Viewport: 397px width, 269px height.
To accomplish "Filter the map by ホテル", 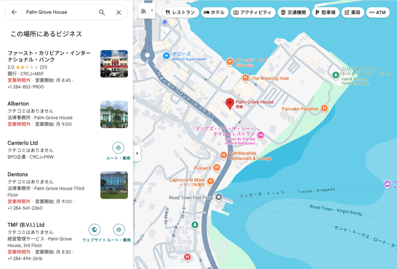I will coord(214,12).
